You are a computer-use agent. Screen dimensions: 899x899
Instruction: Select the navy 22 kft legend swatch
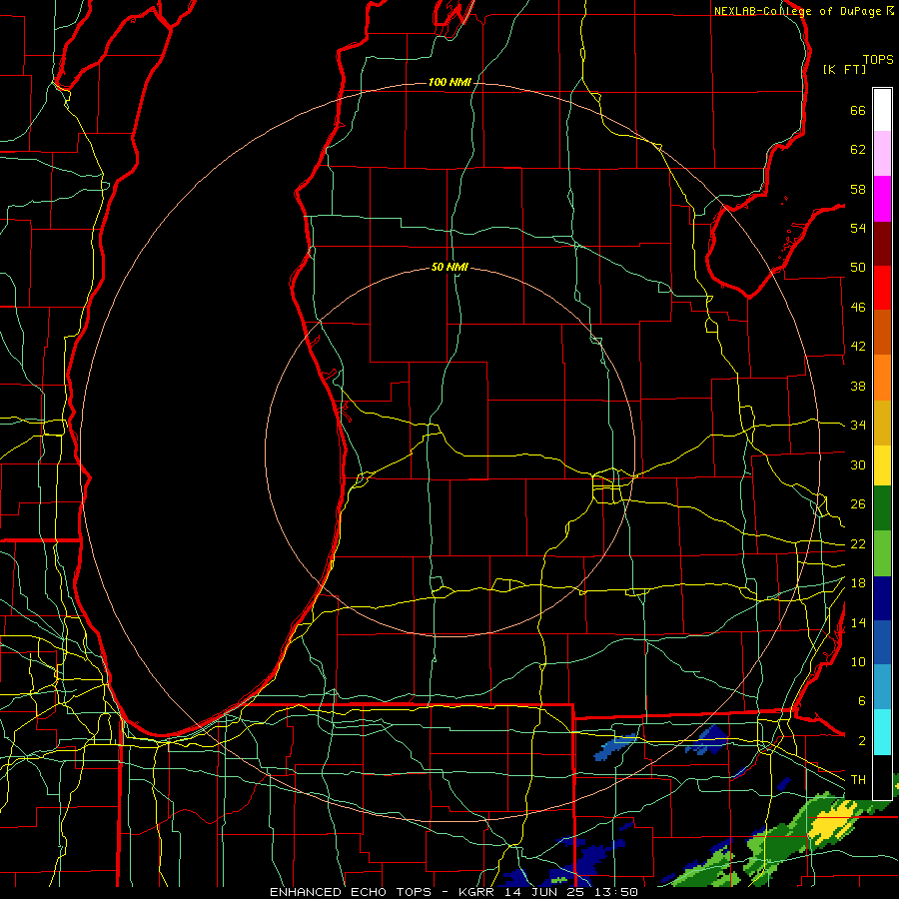(x=882, y=598)
